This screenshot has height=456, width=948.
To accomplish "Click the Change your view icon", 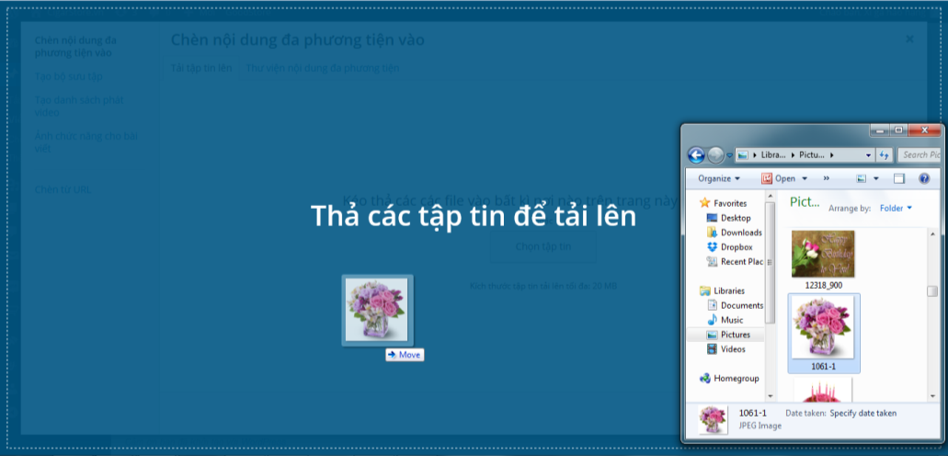I will tap(862, 179).
